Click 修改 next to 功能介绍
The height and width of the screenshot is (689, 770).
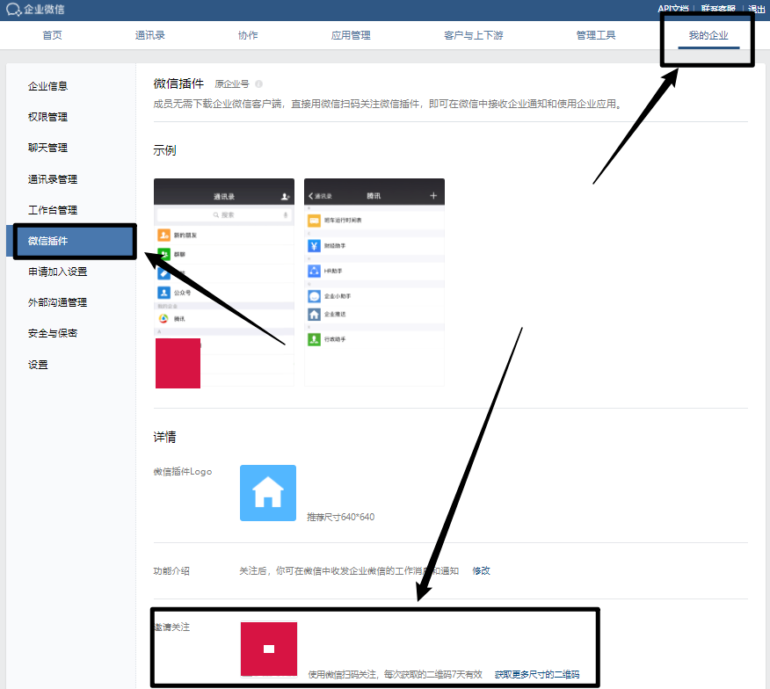click(x=482, y=570)
